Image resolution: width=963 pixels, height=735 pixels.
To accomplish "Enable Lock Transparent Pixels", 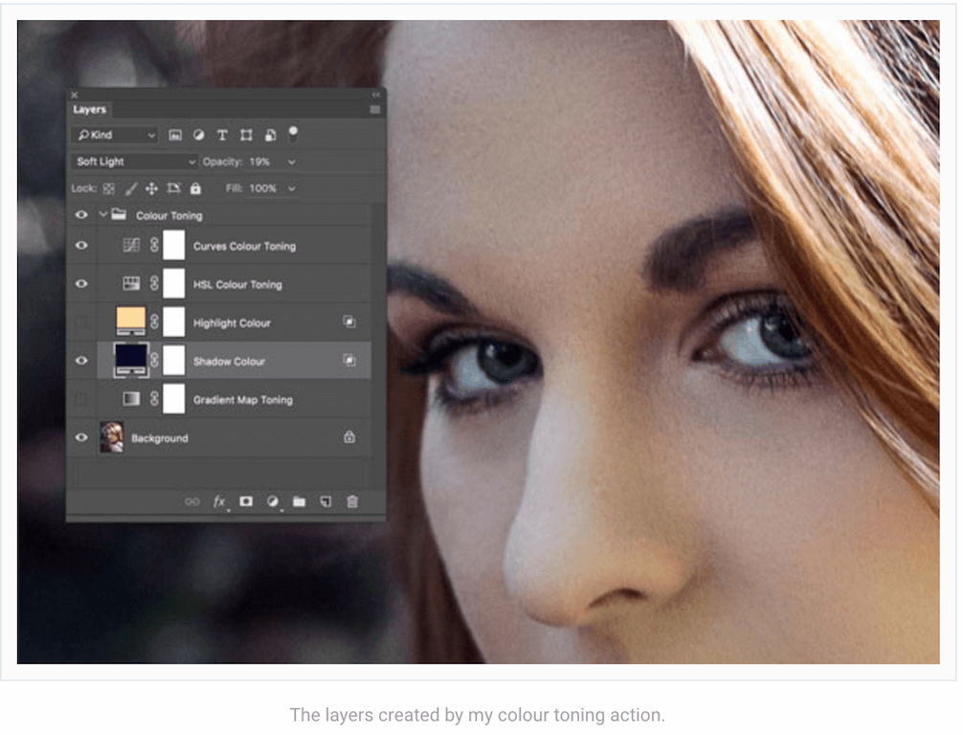I will (108, 189).
